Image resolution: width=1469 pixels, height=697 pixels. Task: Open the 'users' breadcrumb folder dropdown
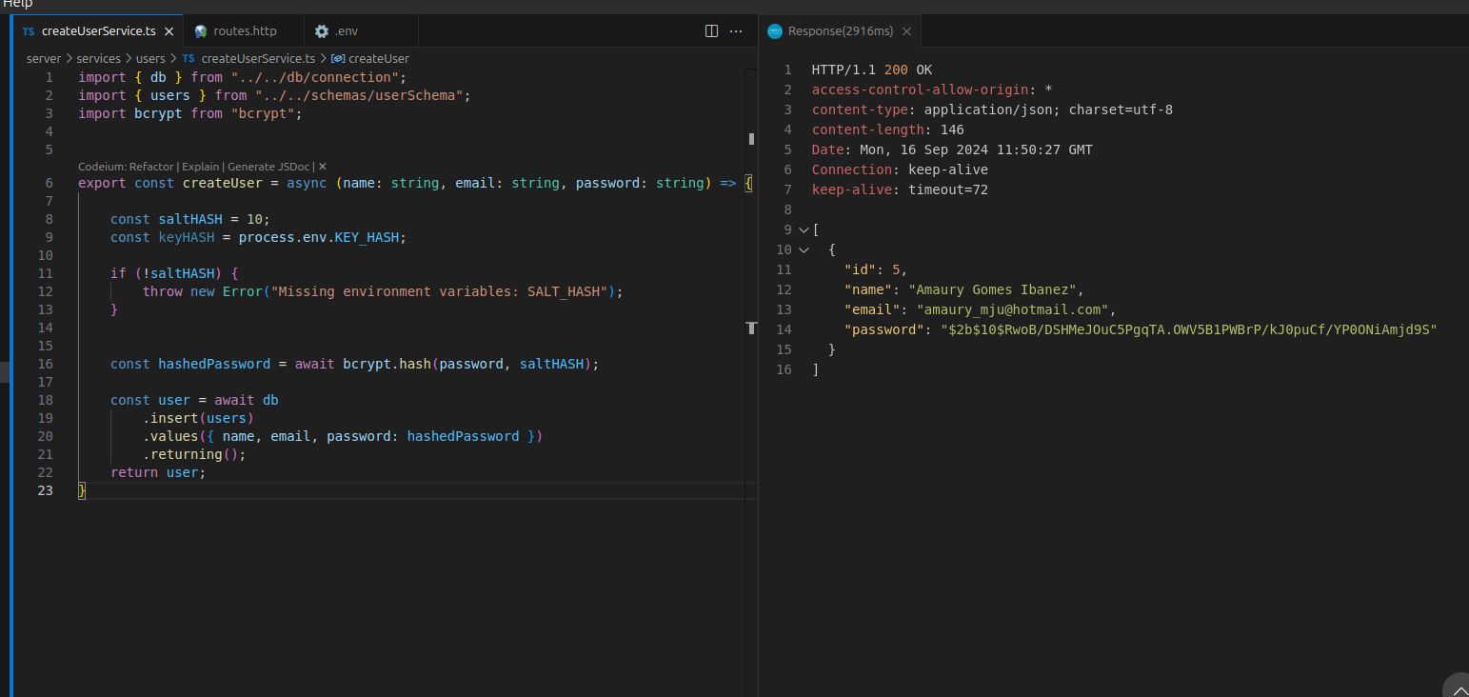click(150, 59)
